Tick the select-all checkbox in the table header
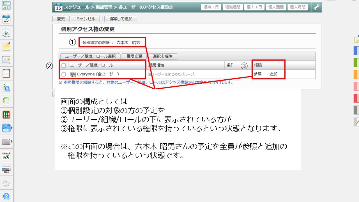The width and height of the screenshot is (359, 202). pyautogui.click(x=64, y=65)
